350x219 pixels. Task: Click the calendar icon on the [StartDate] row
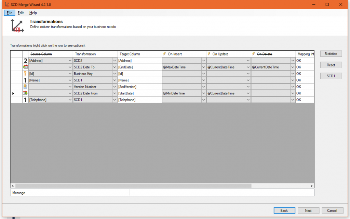(25, 93)
